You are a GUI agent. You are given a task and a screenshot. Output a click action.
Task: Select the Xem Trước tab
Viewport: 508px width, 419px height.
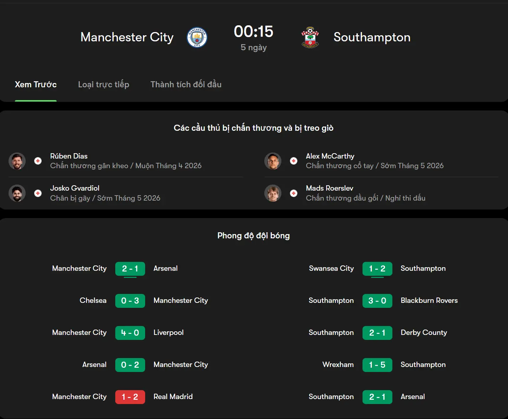pos(36,84)
